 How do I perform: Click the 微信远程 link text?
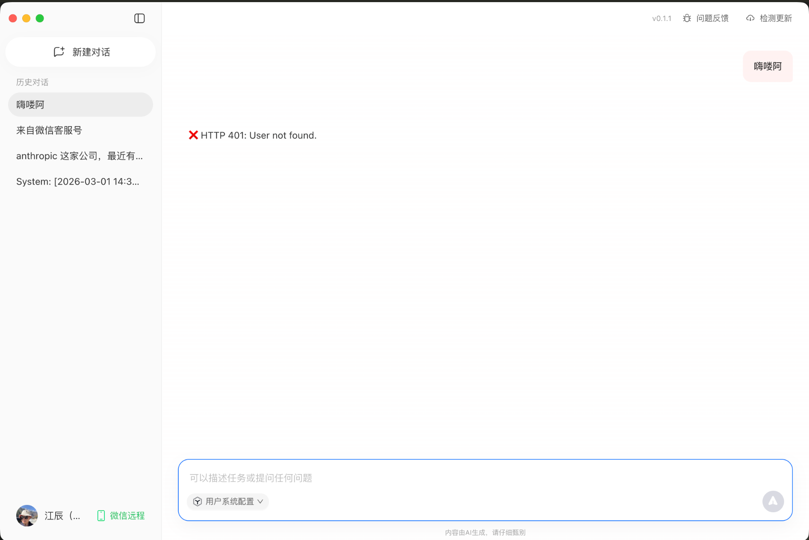(127, 516)
